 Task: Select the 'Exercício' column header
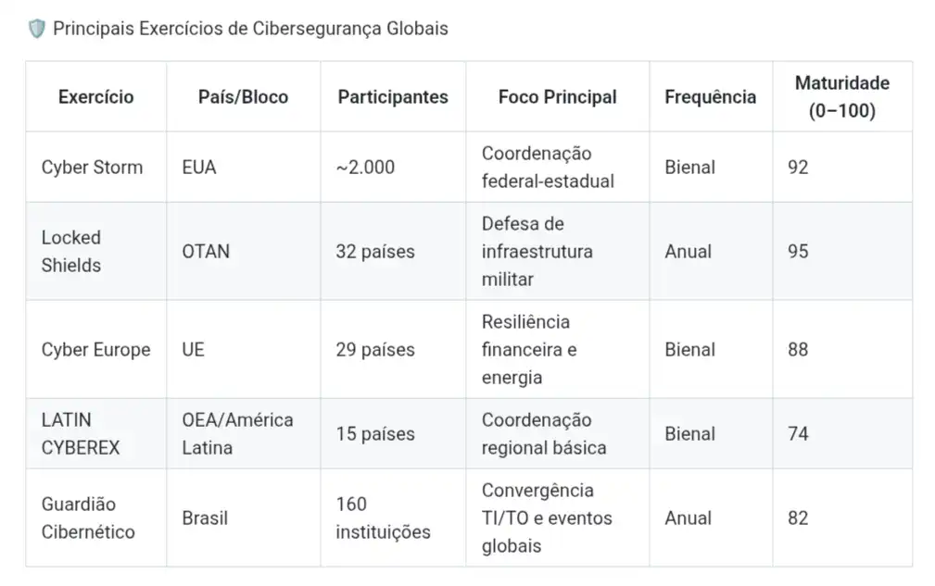[x=95, y=97]
